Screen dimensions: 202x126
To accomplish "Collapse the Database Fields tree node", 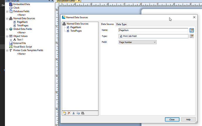I will pos(7,12).
